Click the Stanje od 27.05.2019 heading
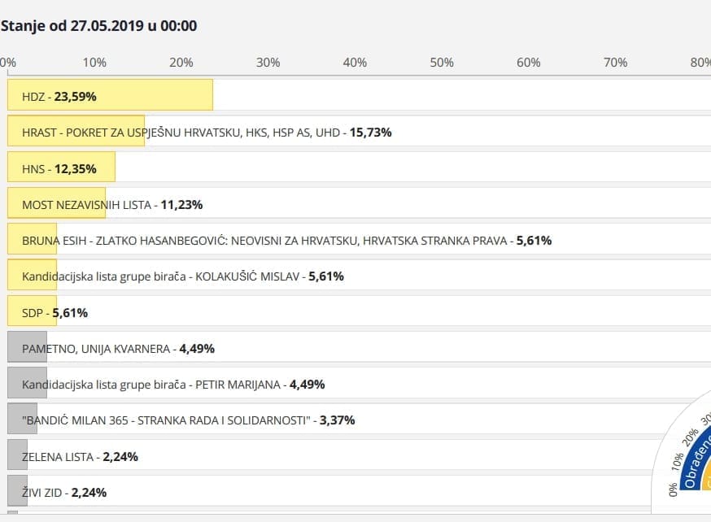711x522 pixels. point(98,26)
